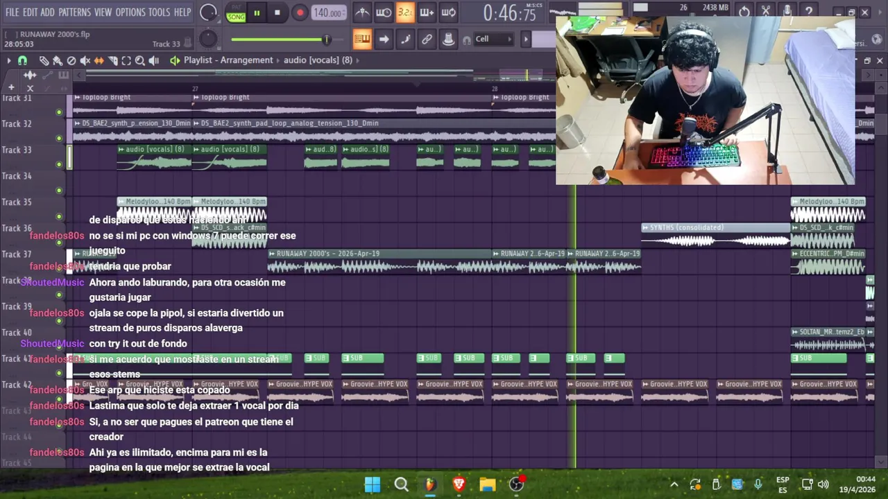Mute Track 32 via green dot
This screenshot has height=499, width=888.
[59, 138]
